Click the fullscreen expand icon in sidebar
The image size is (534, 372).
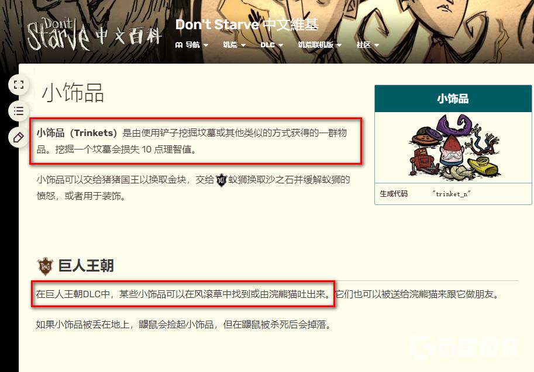click(x=19, y=85)
